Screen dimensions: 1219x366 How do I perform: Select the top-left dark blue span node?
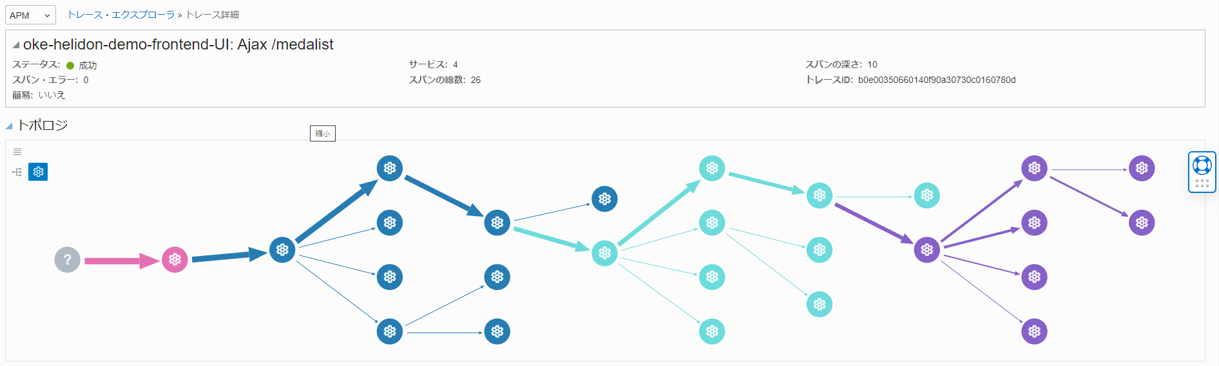390,169
